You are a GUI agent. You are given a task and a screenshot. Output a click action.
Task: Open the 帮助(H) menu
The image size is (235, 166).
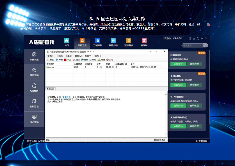click(97, 56)
